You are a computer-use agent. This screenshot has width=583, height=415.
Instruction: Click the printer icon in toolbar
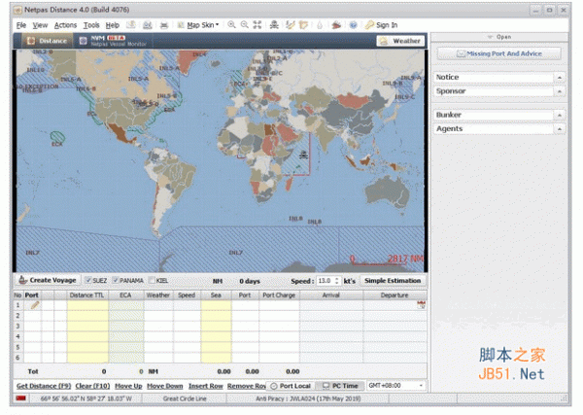pyautogui.click(x=164, y=25)
